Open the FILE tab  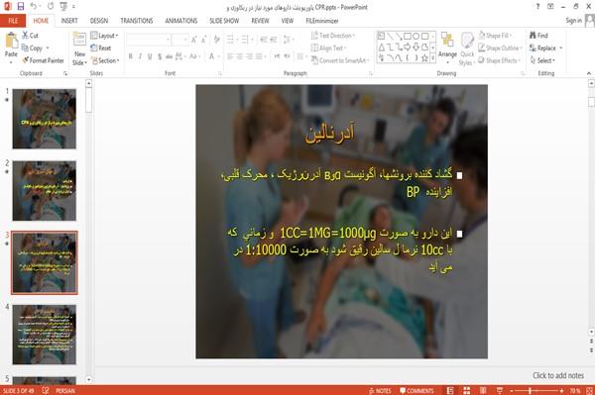[13, 21]
